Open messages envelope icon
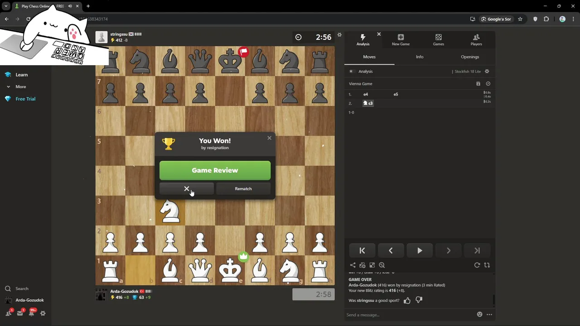This screenshot has width=580, height=326. pyautogui.click(x=20, y=313)
